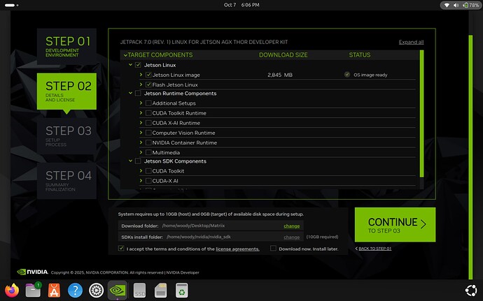Click the NVIDIA logo in footer

pyautogui.click(x=33, y=272)
